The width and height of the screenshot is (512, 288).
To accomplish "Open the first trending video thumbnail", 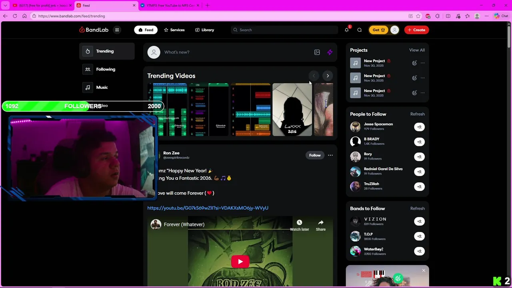I will [x=167, y=110].
